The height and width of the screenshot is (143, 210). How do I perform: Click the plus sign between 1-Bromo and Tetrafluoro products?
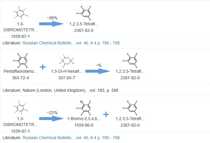point(106,114)
